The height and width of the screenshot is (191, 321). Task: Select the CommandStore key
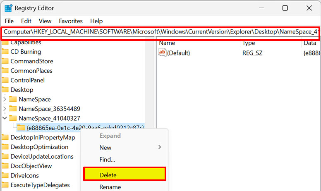(x=32, y=61)
